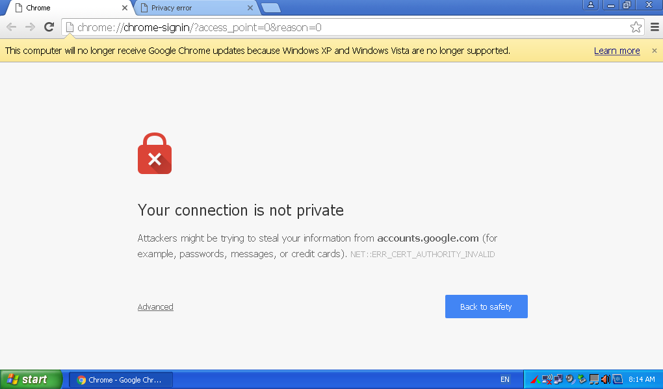Click the browser back arrow

click(11, 27)
